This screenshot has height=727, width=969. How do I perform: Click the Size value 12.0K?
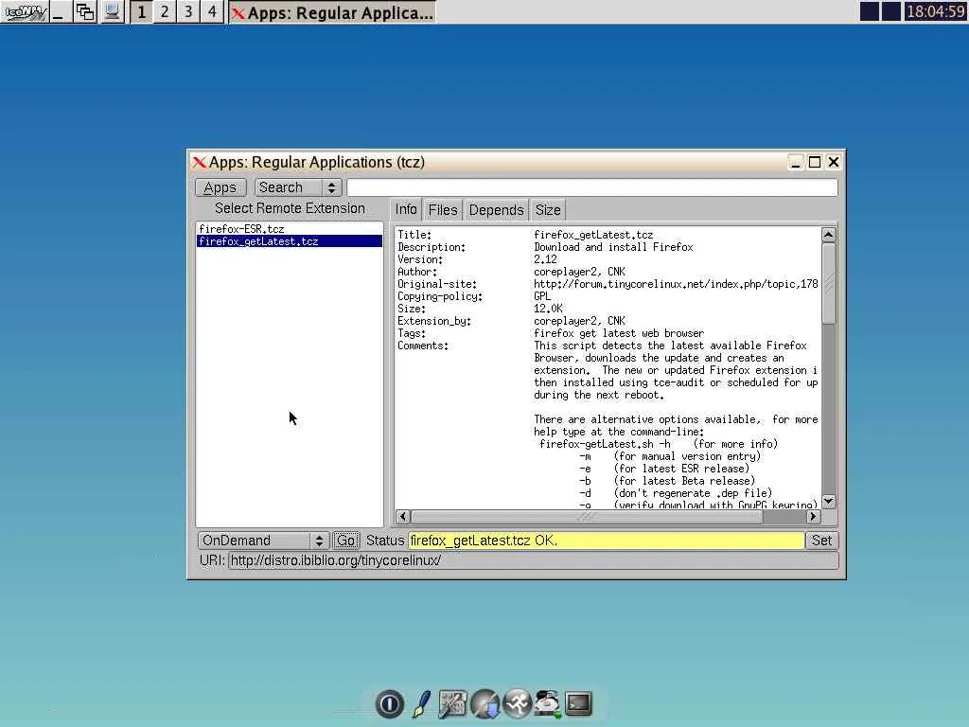point(548,309)
